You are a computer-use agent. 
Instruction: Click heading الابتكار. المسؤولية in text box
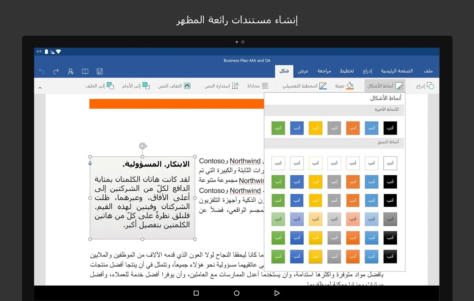[156, 164]
